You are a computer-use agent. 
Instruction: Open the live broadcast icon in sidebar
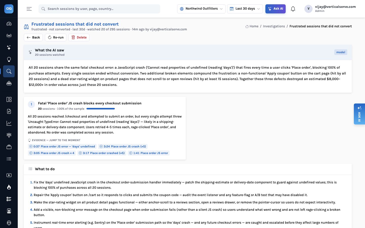pyautogui.click(x=9, y=36)
